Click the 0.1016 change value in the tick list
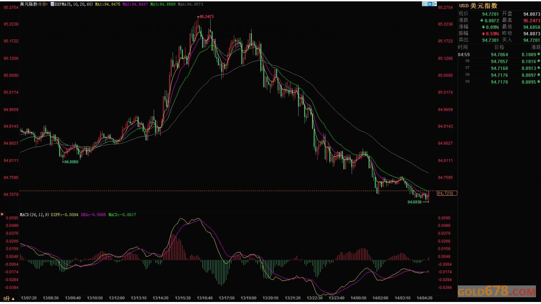The width and height of the screenshot is (541, 304). pyautogui.click(x=529, y=61)
